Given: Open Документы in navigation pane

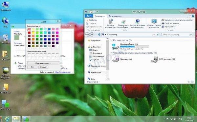Looking at the screenshot, I should point(96,53).
